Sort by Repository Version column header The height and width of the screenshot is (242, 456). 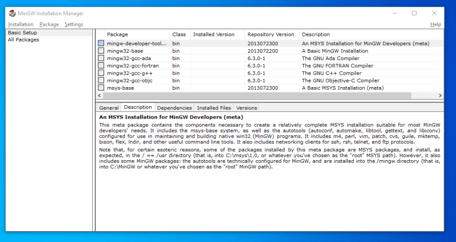coord(272,34)
